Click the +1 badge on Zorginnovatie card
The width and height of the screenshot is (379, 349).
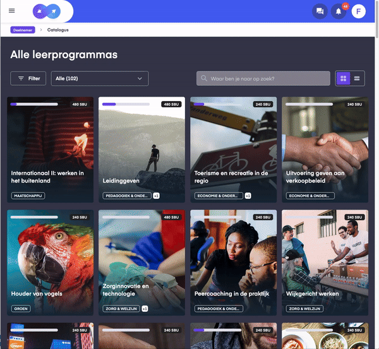[145, 309]
